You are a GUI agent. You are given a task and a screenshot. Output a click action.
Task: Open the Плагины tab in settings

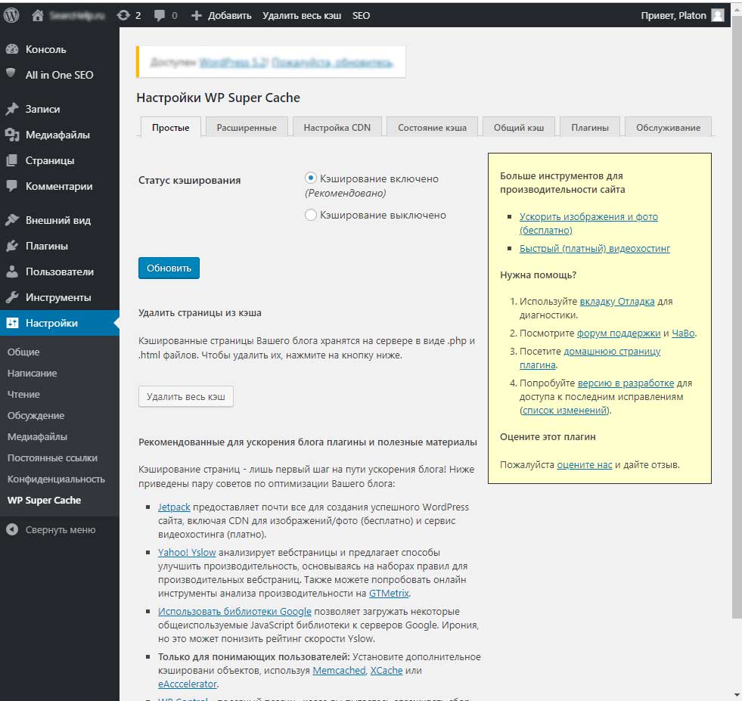point(590,127)
